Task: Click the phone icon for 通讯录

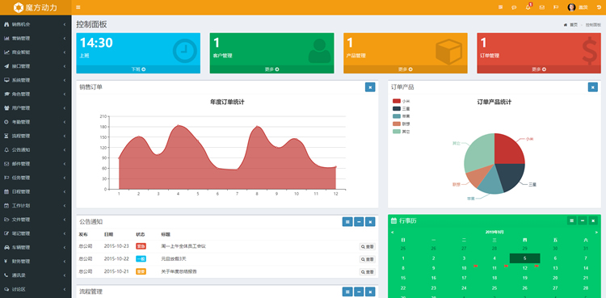Action: (6, 275)
